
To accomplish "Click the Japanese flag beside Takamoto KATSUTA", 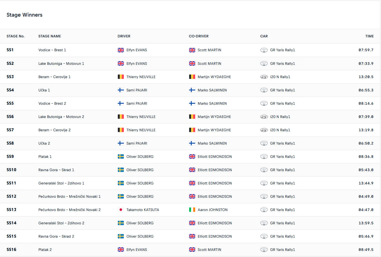I will tap(121, 210).
